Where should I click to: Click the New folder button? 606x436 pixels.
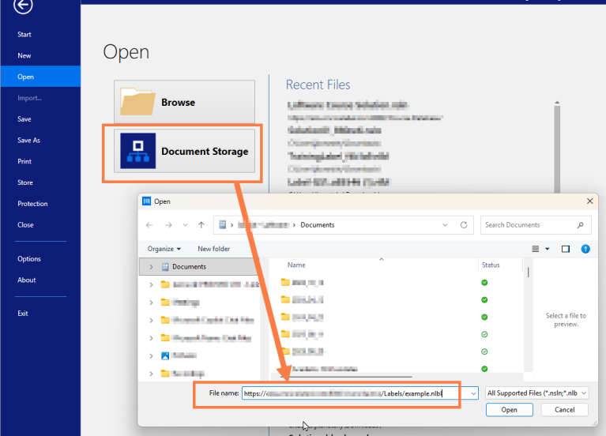(x=214, y=249)
